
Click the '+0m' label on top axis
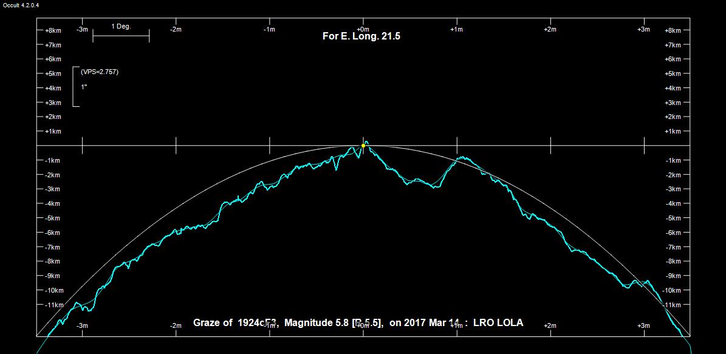click(x=363, y=29)
